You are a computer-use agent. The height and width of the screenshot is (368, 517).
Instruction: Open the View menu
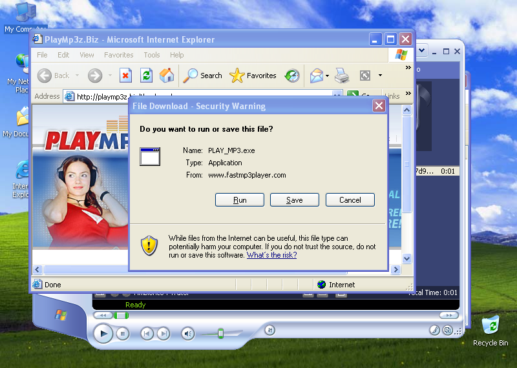(x=87, y=55)
